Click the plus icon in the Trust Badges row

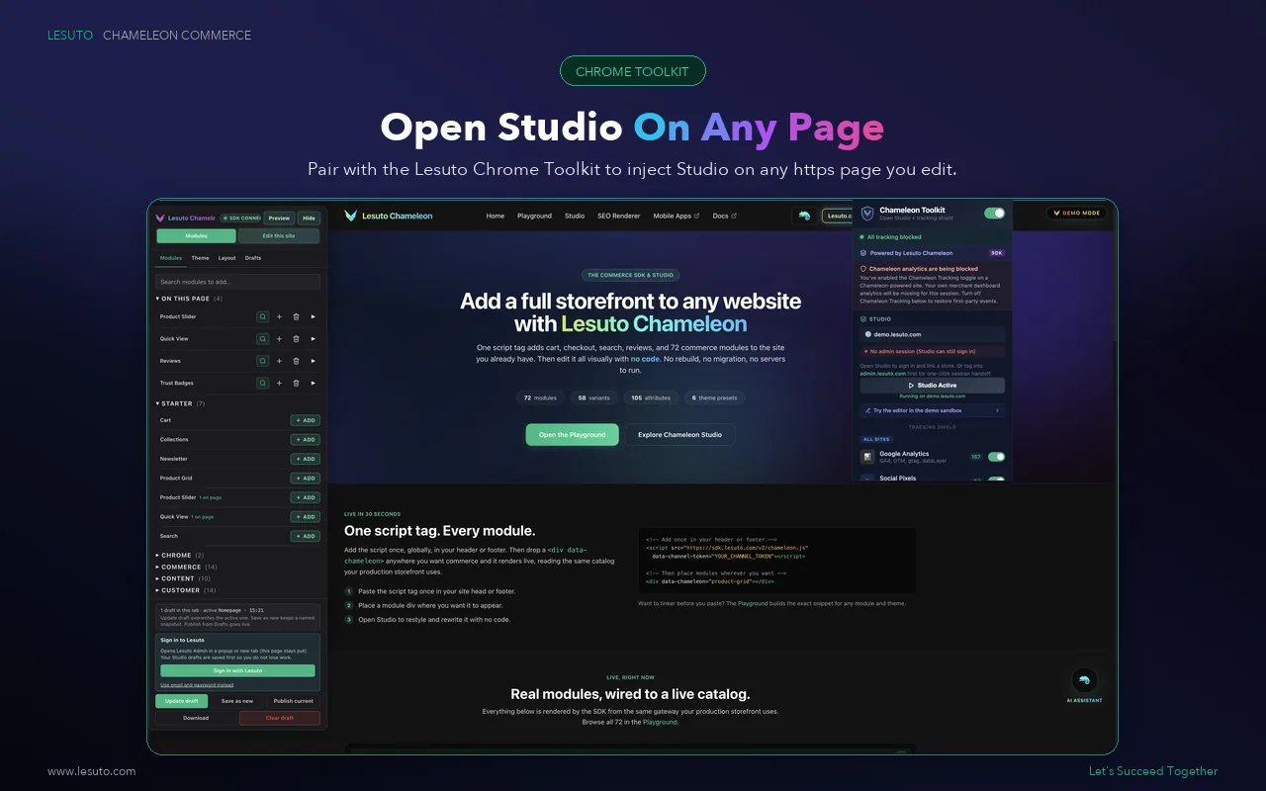pyautogui.click(x=279, y=383)
